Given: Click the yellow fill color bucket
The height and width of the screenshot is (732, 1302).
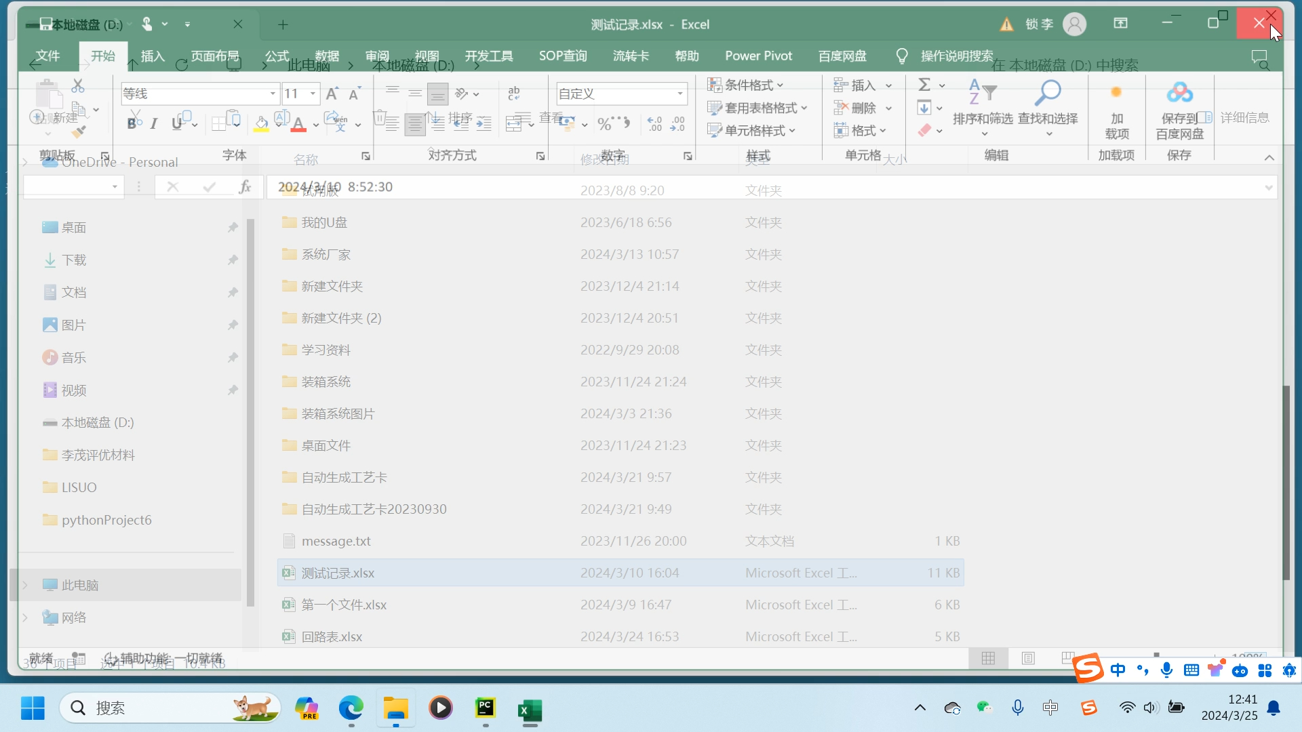Looking at the screenshot, I should [261, 123].
